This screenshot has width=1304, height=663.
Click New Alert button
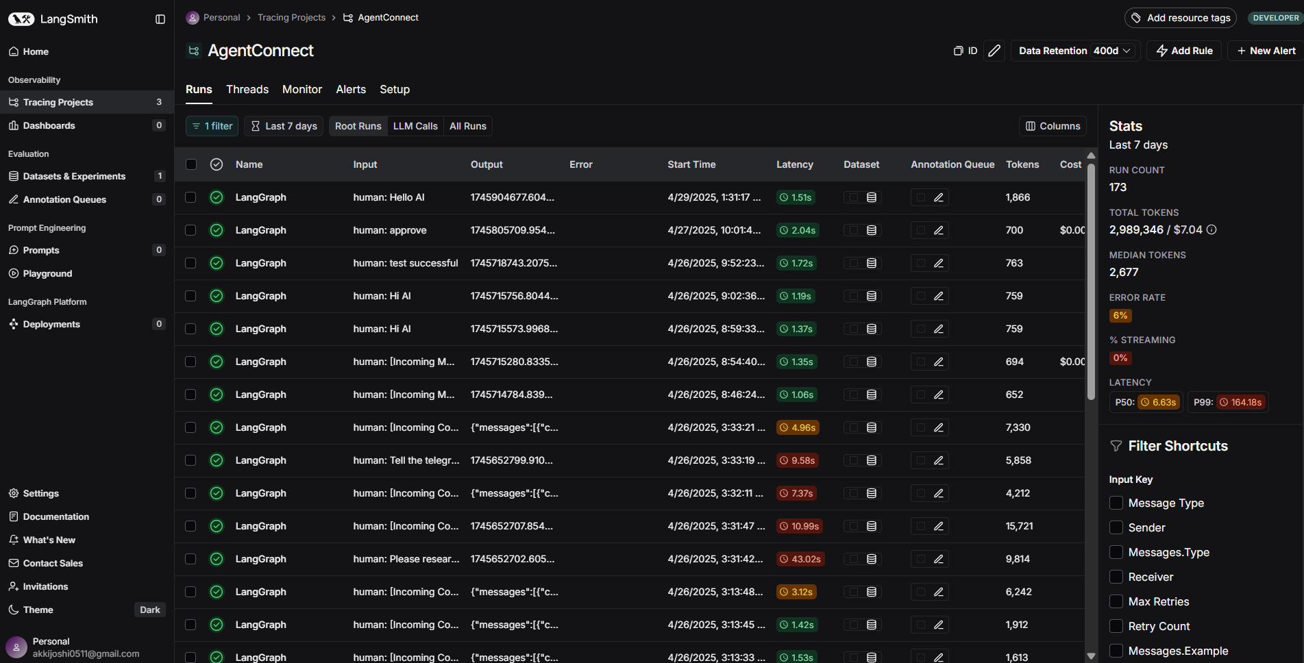pos(1266,51)
